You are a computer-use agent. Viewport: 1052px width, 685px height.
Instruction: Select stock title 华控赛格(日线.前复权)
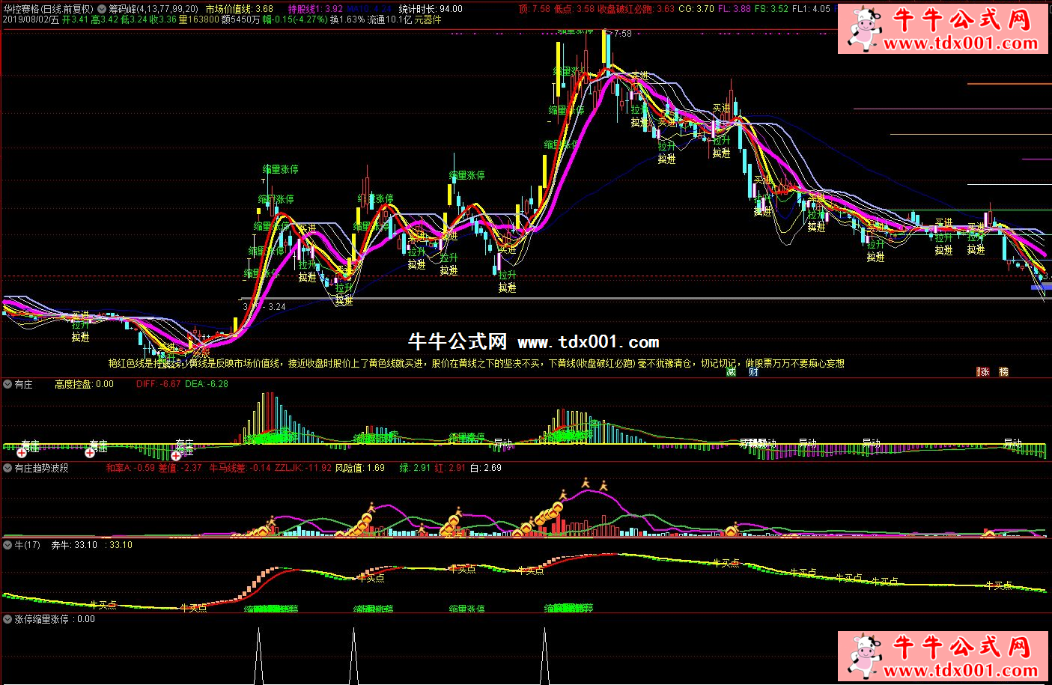point(49,9)
